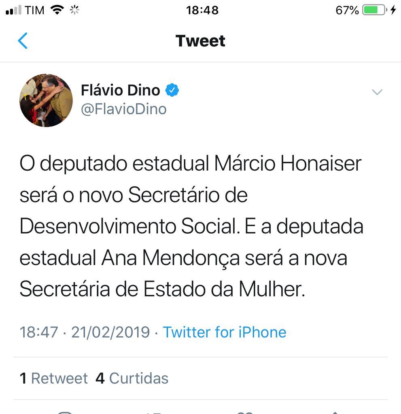The image size is (401, 414).
Task: View the 1 Retweet list
Action: click(x=54, y=378)
